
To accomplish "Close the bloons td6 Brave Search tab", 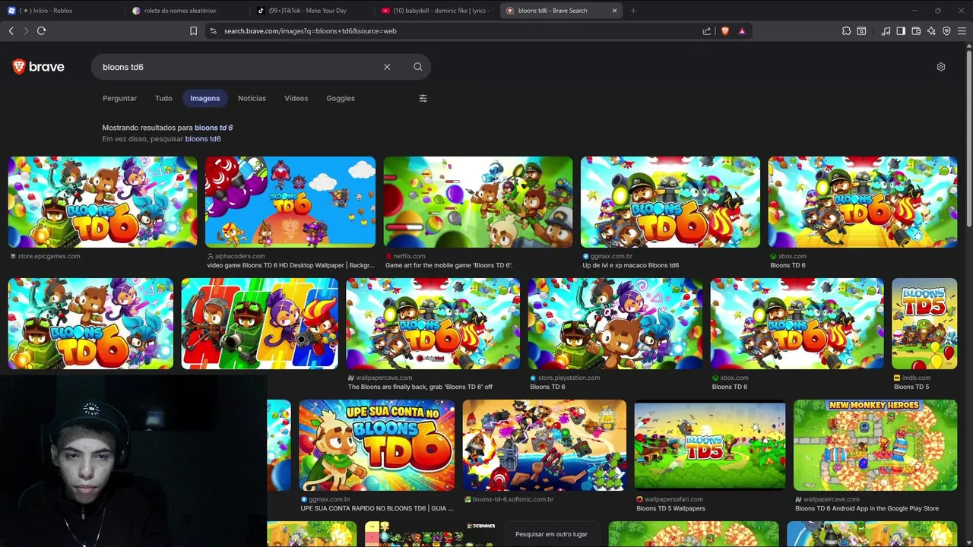I will 614,11.
